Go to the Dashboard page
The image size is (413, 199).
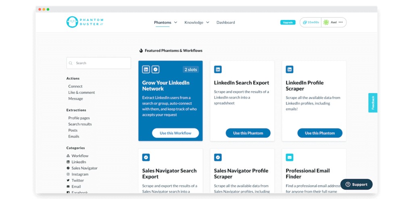(226, 23)
